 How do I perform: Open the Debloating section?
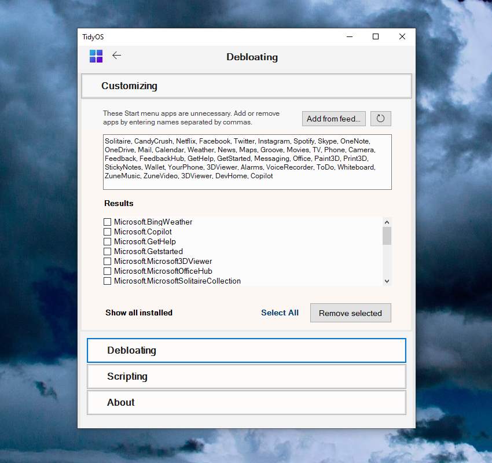click(247, 350)
